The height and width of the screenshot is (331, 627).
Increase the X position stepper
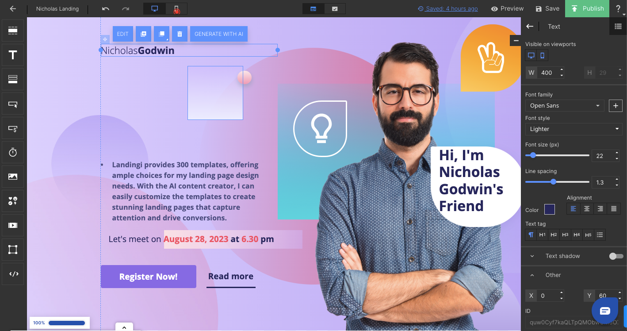[562, 293]
